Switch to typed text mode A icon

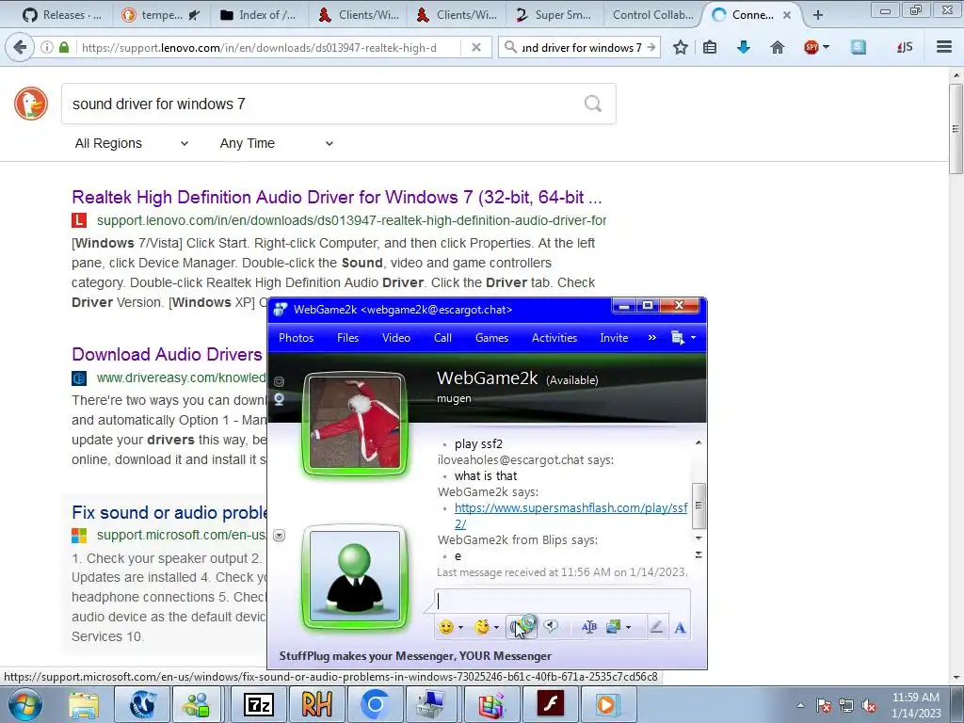pyautogui.click(x=680, y=628)
